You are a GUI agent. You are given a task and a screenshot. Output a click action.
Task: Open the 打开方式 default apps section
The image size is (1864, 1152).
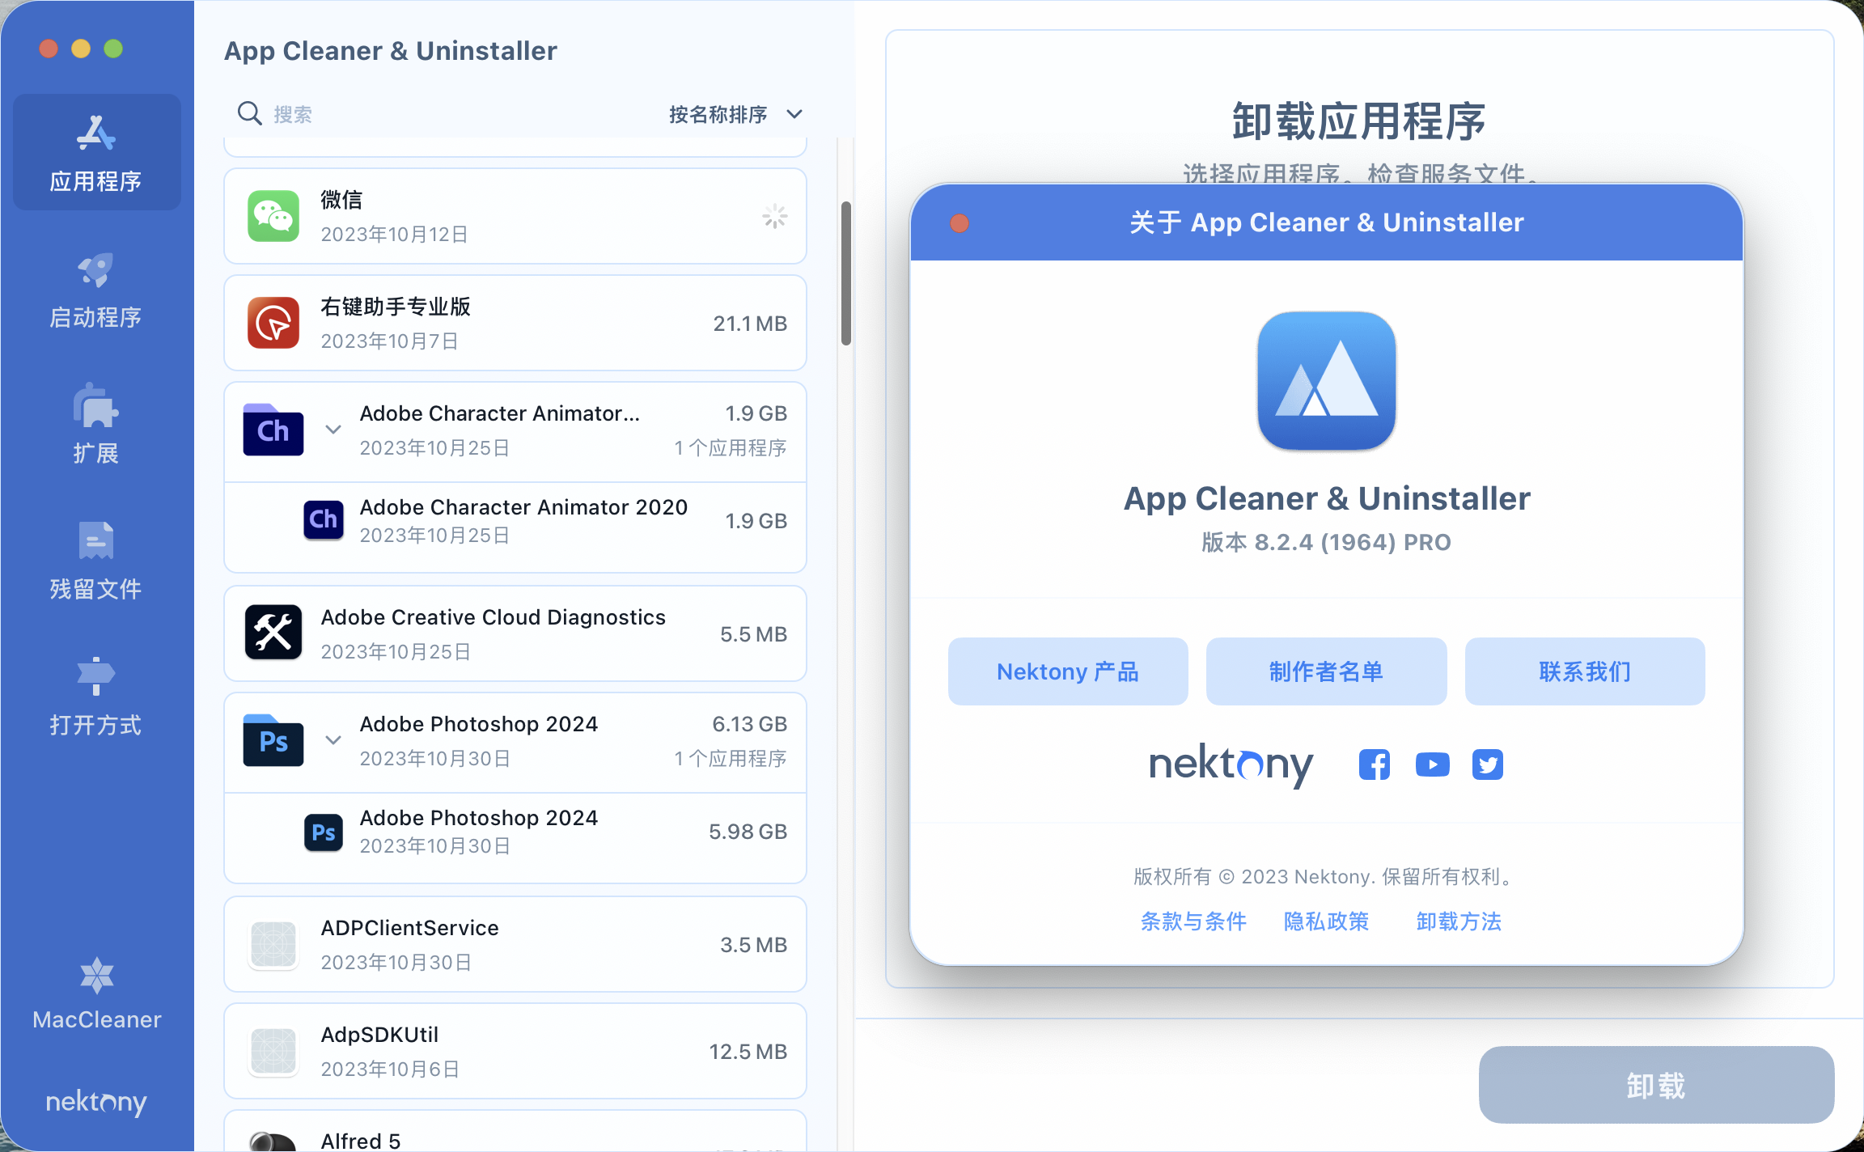click(96, 697)
